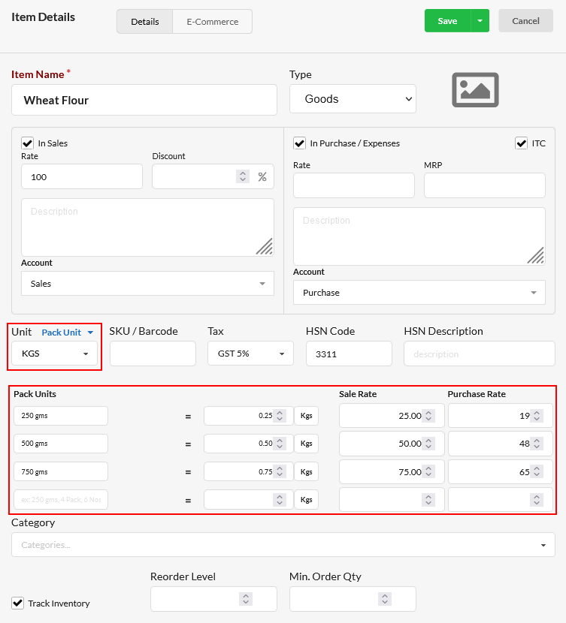This screenshot has width=566, height=623.
Task: Click the stepper on the 0.50 Kgs quantity
Action: pyautogui.click(x=280, y=444)
